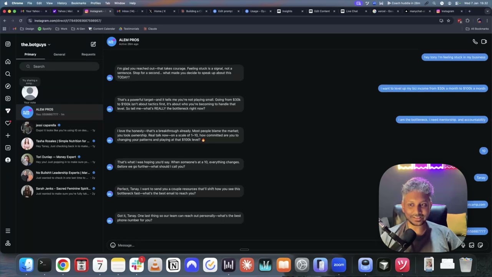
Task: Open Messages paper-plane icon in sidebar
Action: click(x=8, y=111)
